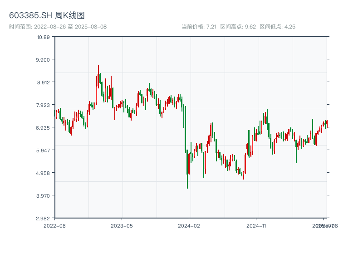Select the 2022-08 x-axis date label

pos(54,225)
